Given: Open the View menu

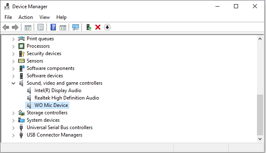Looking at the screenshot, I should 44,17.
